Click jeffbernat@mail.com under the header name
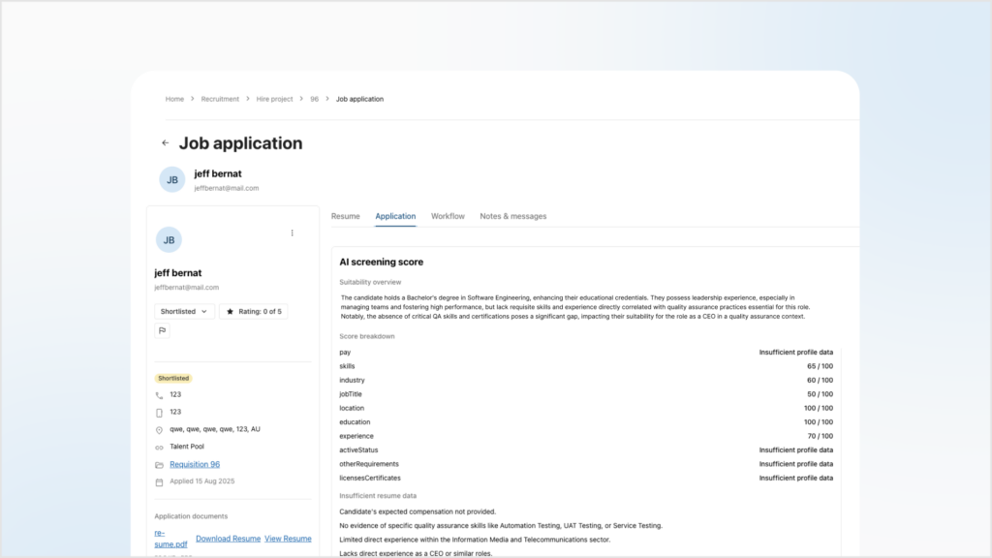The image size is (992, 558). (x=227, y=189)
